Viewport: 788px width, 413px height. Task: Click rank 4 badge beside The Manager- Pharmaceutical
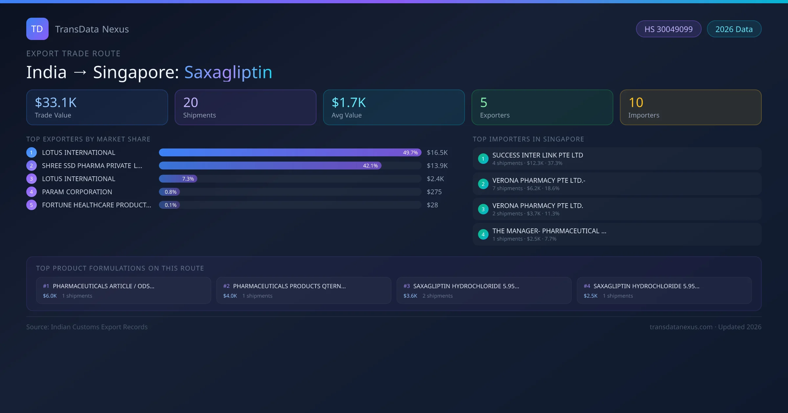tap(483, 234)
